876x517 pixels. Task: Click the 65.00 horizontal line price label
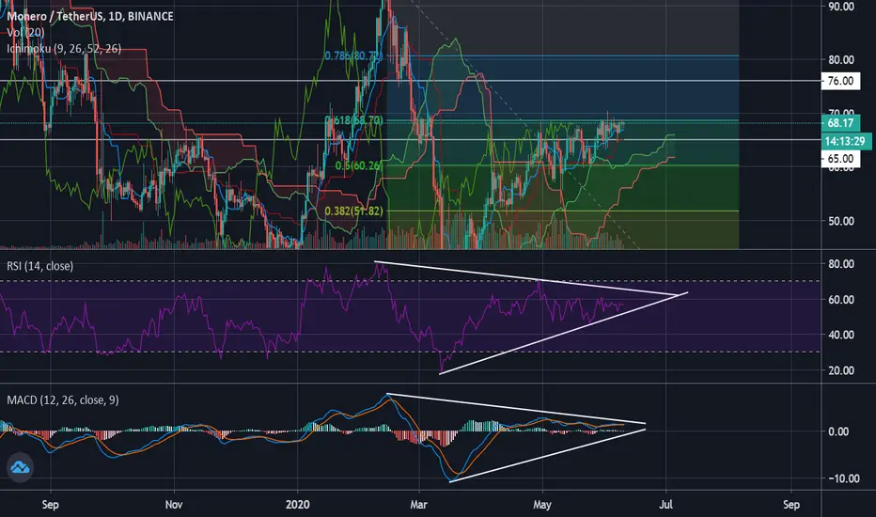click(840, 159)
